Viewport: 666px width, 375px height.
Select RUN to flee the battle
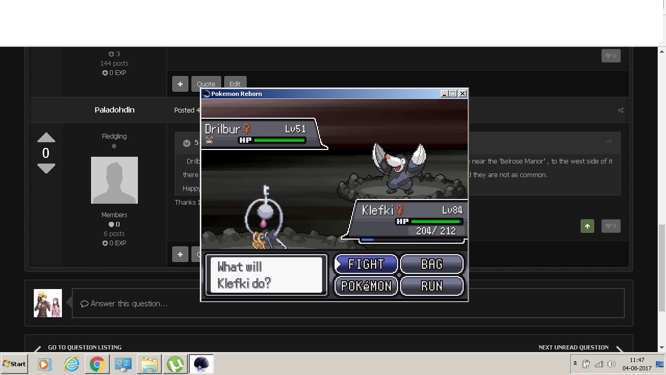click(432, 286)
